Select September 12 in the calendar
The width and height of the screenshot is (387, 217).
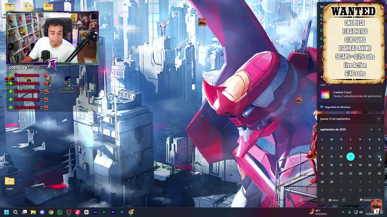pyautogui.click(x=360, y=156)
